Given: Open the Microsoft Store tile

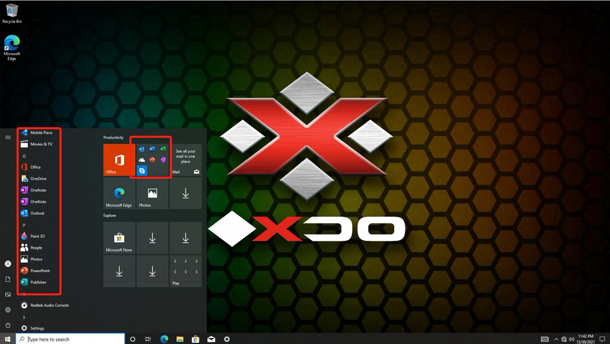Looking at the screenshot, I should (119, 238).
